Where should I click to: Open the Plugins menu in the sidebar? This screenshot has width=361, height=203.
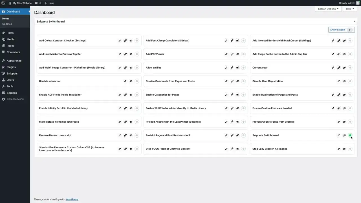coord(11,67)
